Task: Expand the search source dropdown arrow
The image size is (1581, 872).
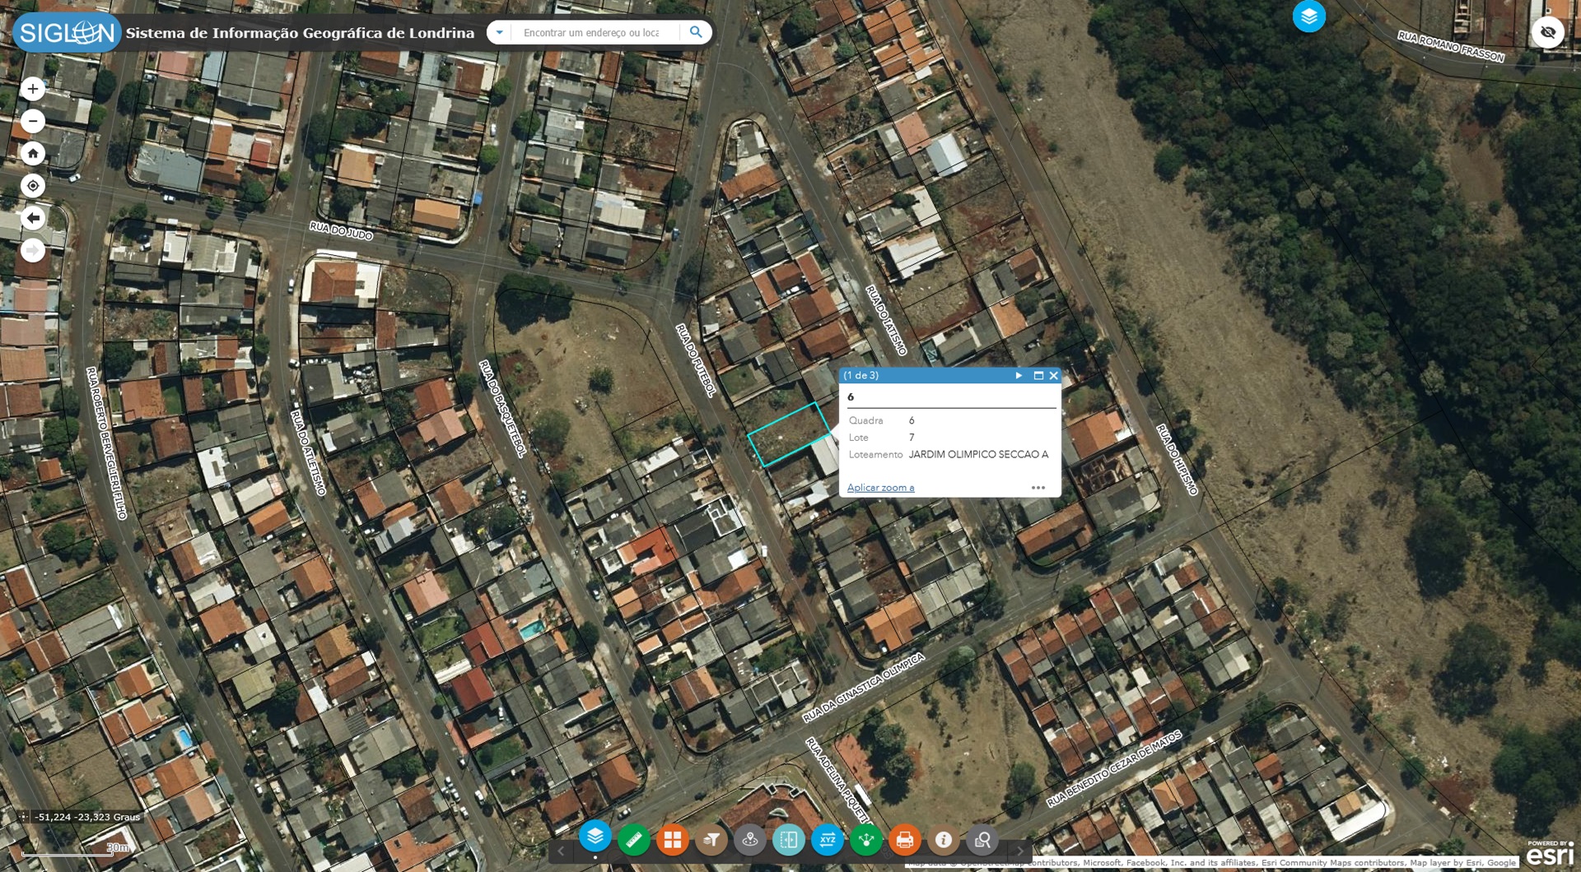Action: coord(499,33)
